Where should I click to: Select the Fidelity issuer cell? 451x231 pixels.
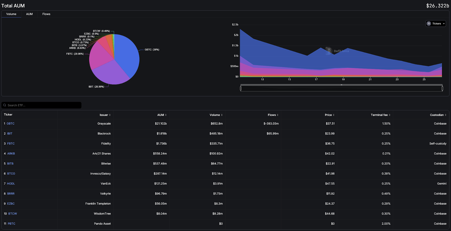106,144
